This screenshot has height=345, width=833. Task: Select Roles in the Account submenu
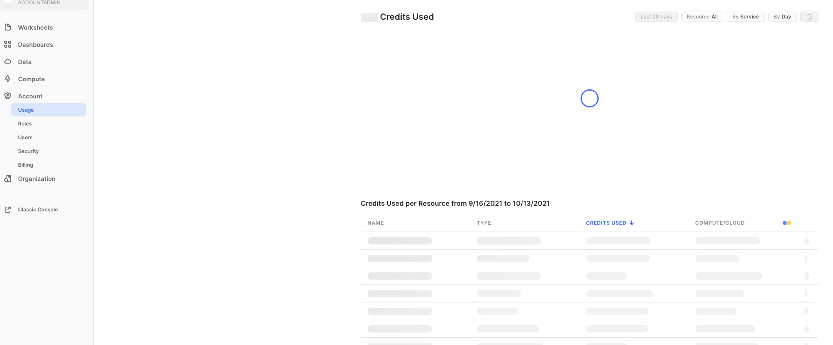pos(25,124)
